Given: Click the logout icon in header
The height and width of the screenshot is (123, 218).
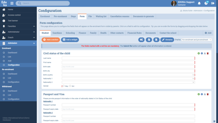Looking at the screenshot, I should coord(213,3).
